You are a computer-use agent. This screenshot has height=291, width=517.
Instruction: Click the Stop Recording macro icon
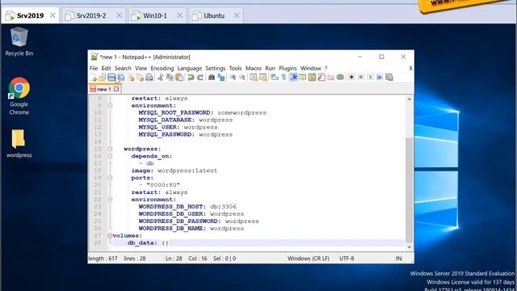click(x=361, y=78)
